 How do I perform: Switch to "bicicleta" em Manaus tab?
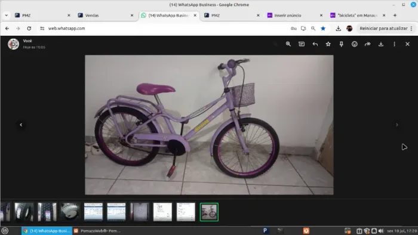click(x=357, y=16)
